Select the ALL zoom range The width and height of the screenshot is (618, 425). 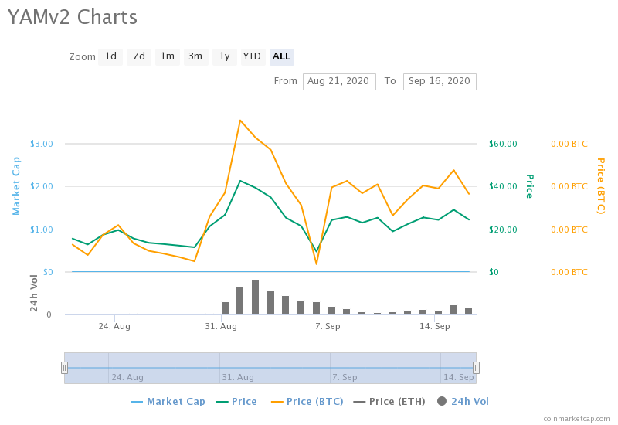tap(282, 56)
